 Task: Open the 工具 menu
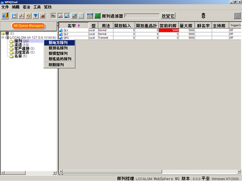pos(37,7)
